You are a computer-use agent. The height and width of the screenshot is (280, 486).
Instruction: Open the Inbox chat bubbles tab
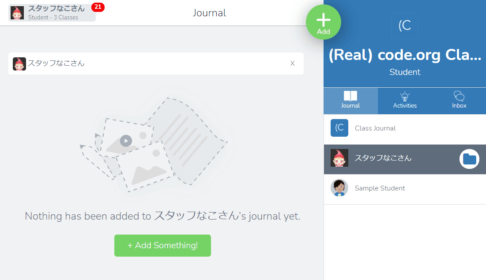(459, 100)
